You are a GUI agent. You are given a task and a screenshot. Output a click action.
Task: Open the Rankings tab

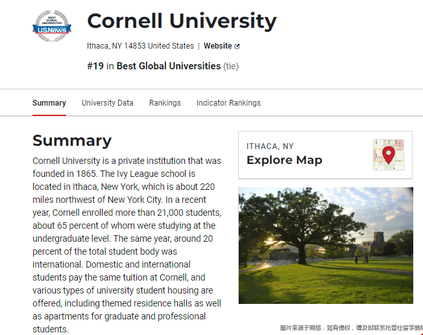click(x=165, y=103)
